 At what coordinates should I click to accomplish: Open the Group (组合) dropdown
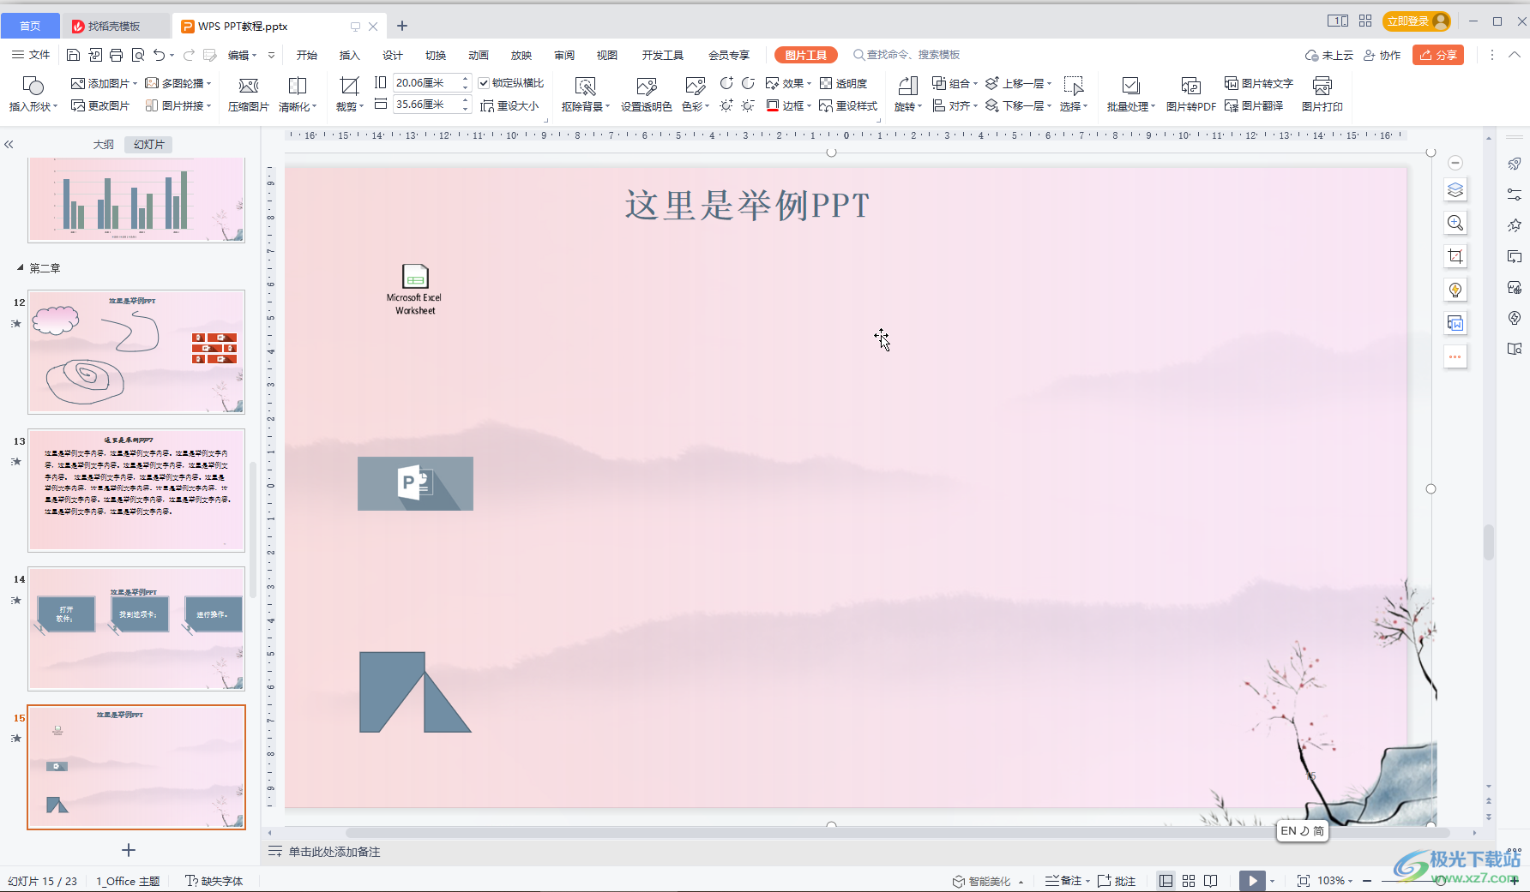point(955,83)
